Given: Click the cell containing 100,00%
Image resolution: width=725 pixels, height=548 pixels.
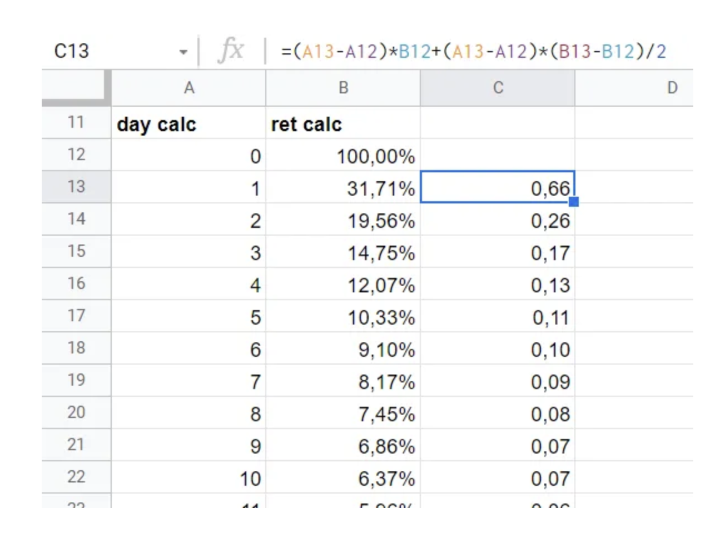Looking at the screenshot, I should 343,156.
